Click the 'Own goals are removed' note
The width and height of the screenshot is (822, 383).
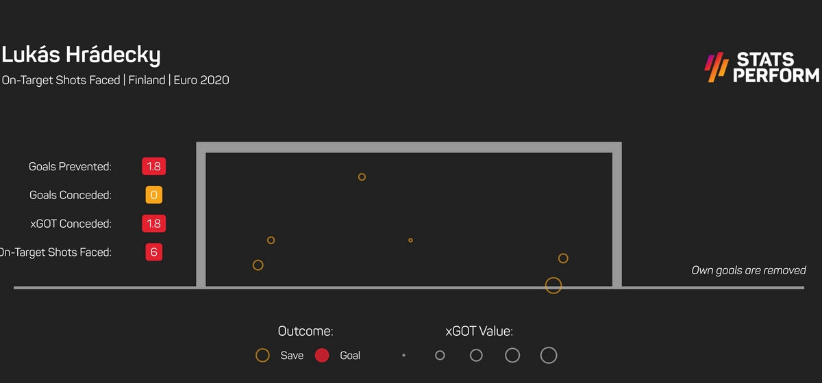749,270
